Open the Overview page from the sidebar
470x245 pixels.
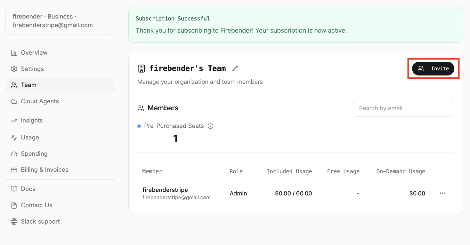click(x=34, y=53)
